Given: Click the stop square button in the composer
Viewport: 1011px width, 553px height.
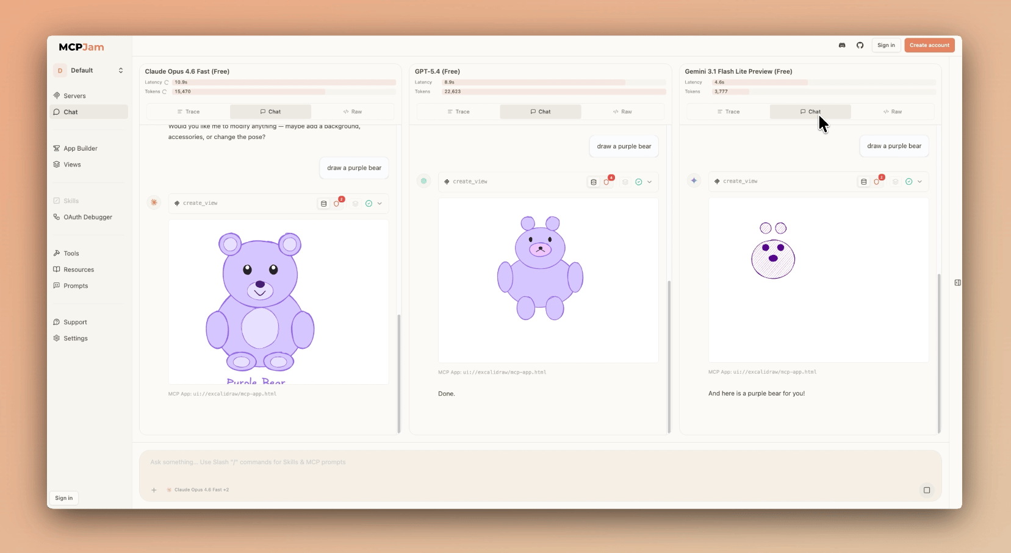Looking at the screenshot, I should (927, 490).
